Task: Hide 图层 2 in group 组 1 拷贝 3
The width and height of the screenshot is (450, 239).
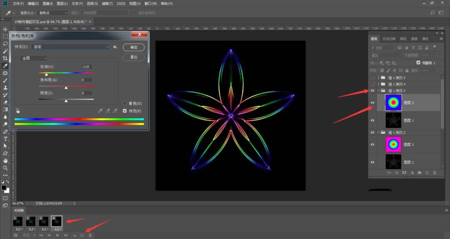Action: tap(372, 103)
